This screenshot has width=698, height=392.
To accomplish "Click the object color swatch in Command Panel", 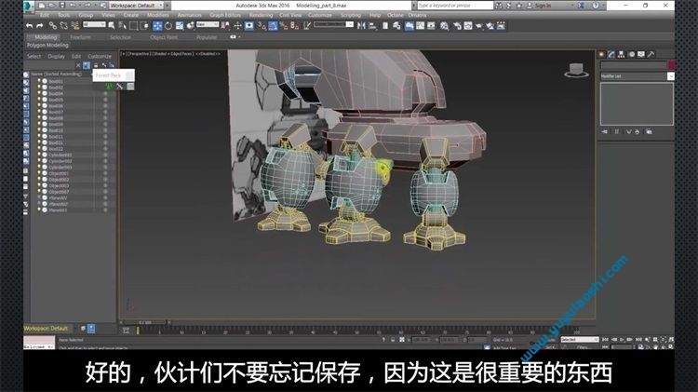I will (x=671, y=65).
